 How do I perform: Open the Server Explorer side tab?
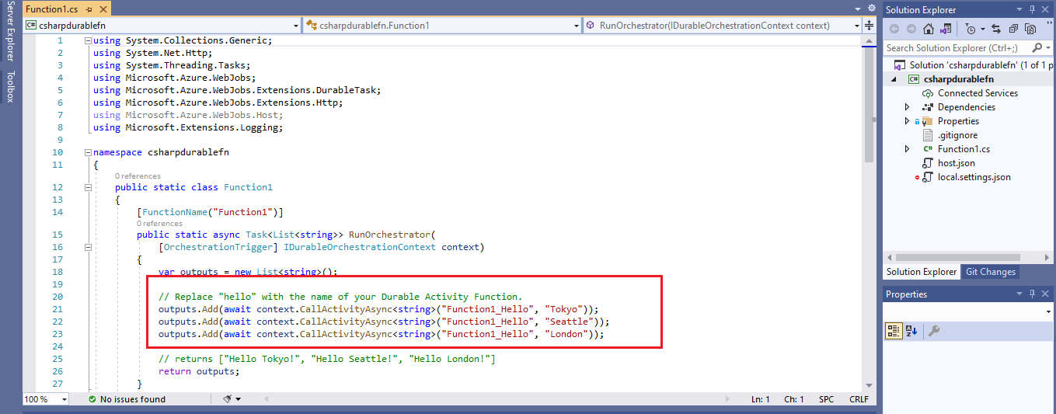pos(10,32)
